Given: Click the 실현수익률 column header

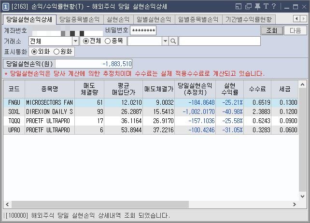Looking at the screenshot, I should pos(230,89).
